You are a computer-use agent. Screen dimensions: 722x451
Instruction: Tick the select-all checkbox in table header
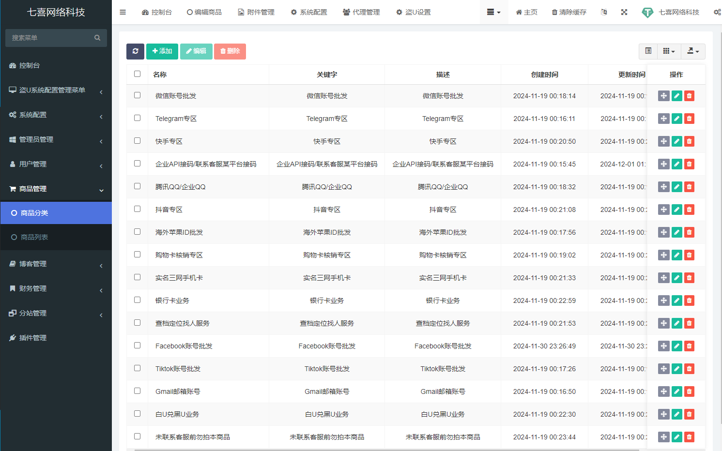tap(137, 74)
